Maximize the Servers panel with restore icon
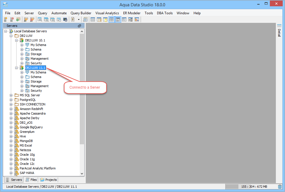The image size is (285, 192). 79,26
